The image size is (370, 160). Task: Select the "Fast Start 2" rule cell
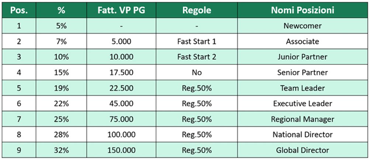tap(197, 57)
